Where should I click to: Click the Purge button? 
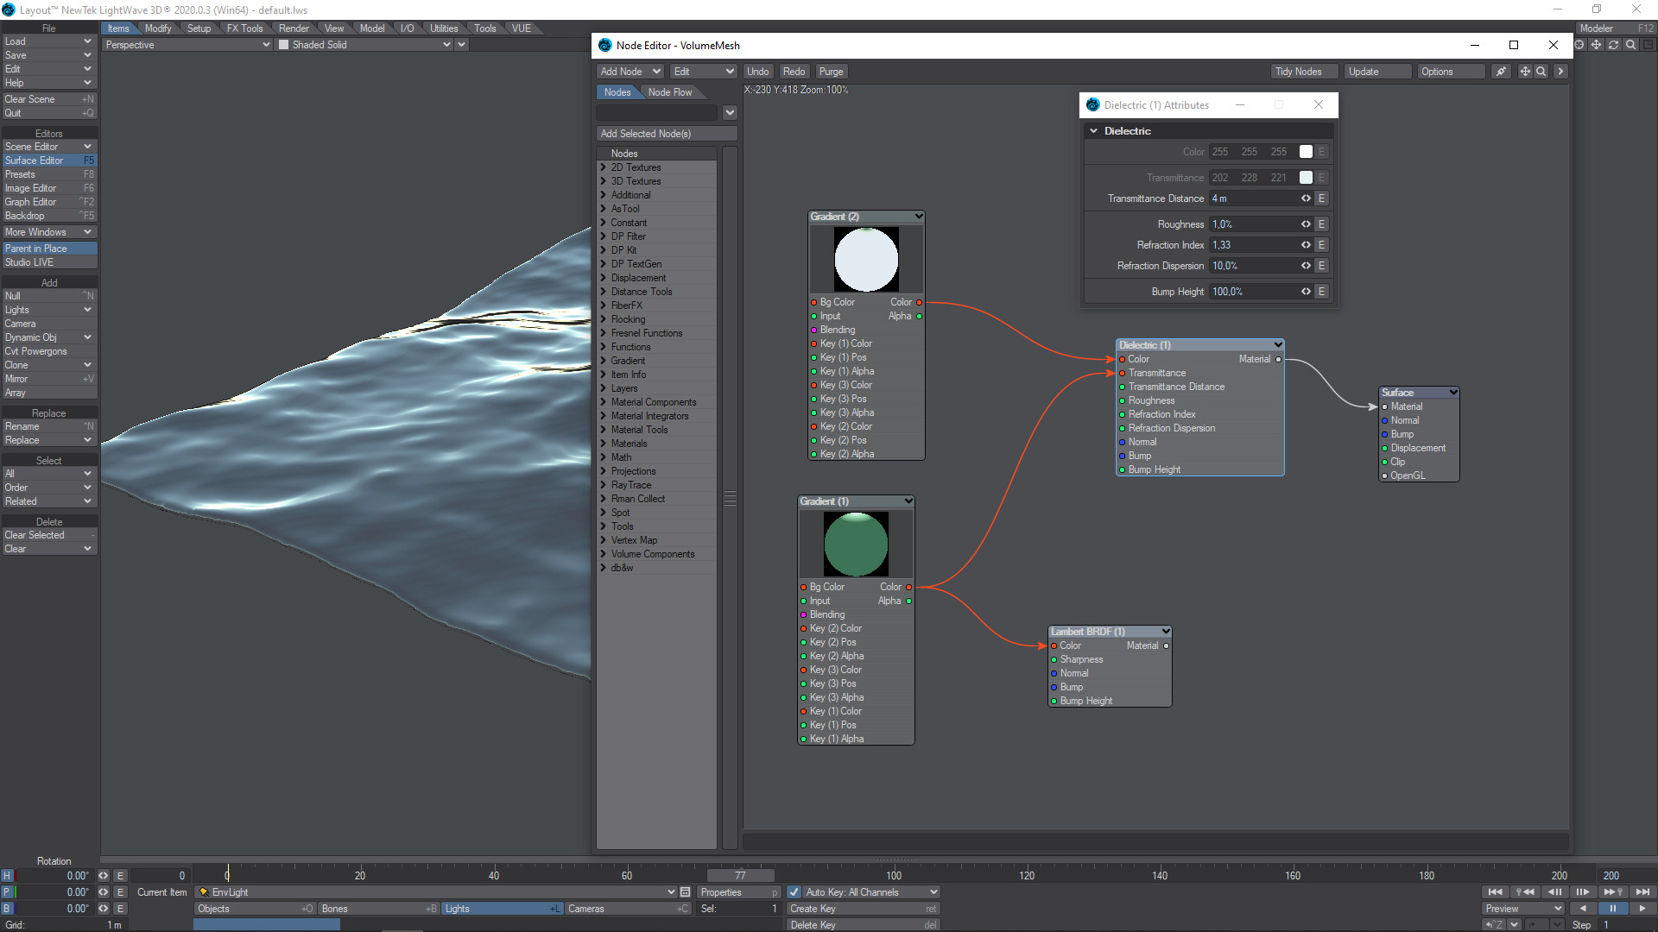pos(831,72)
